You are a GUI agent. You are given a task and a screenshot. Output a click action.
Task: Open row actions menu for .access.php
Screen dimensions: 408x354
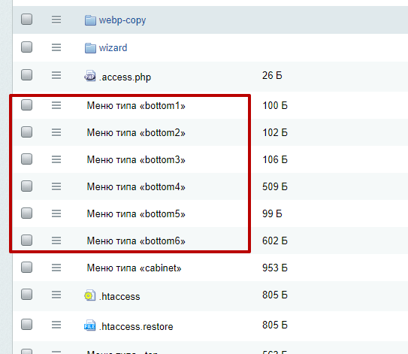point(56,75)
